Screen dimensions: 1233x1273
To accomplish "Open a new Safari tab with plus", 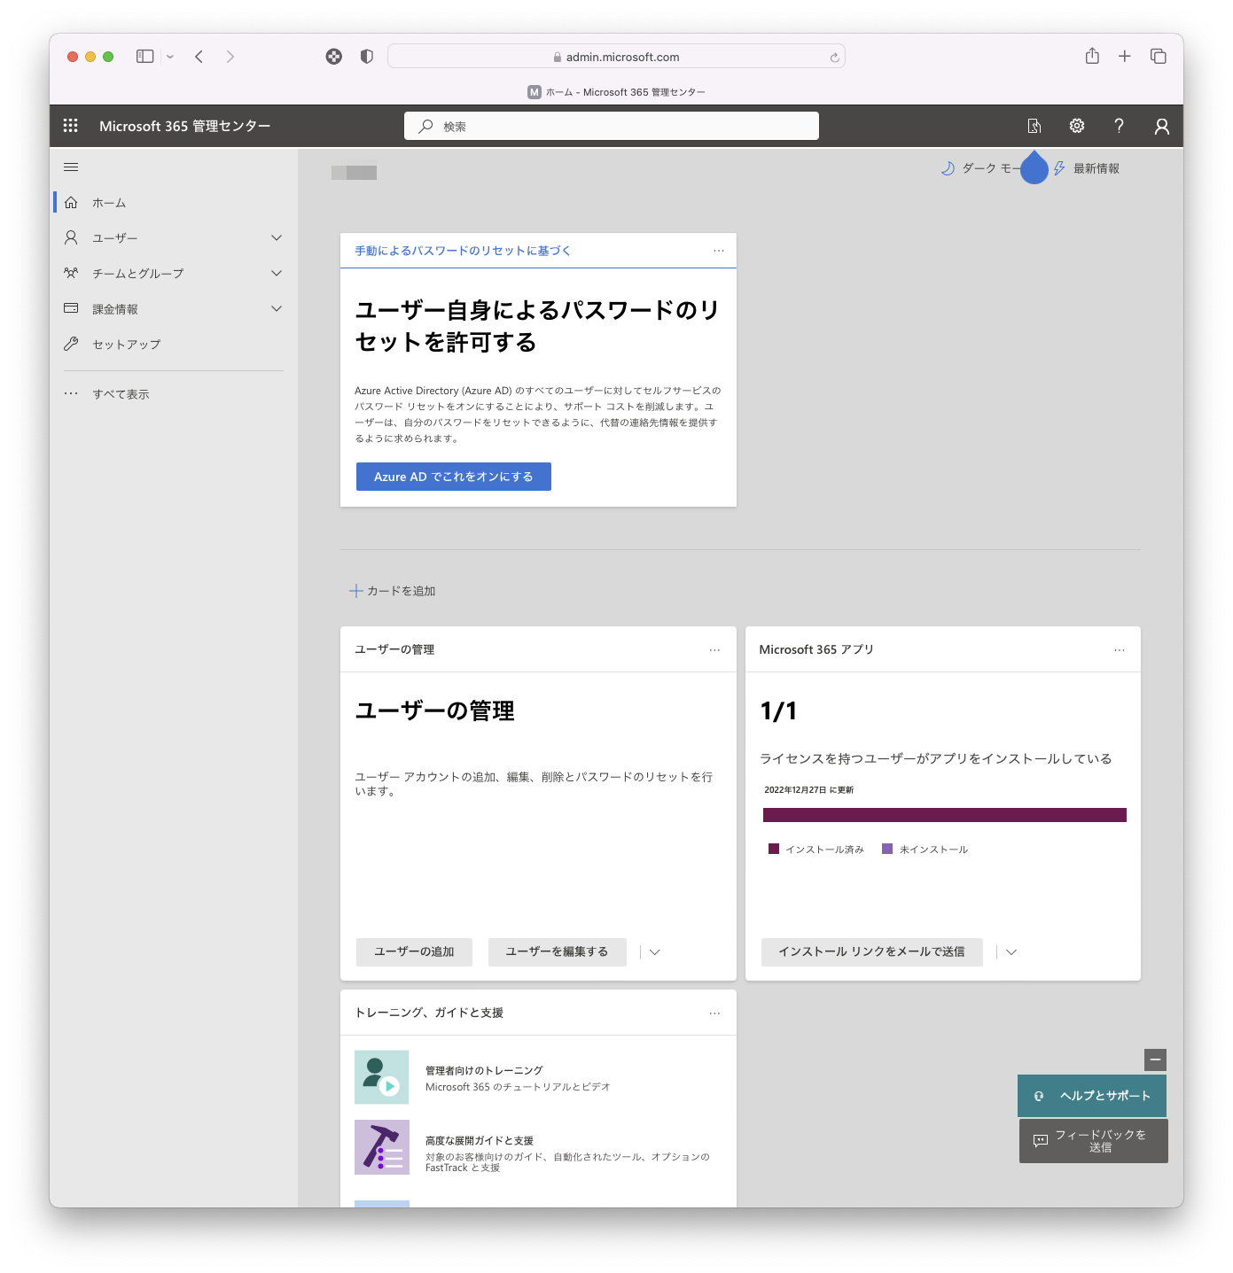I will click(x=1125, y=57).
